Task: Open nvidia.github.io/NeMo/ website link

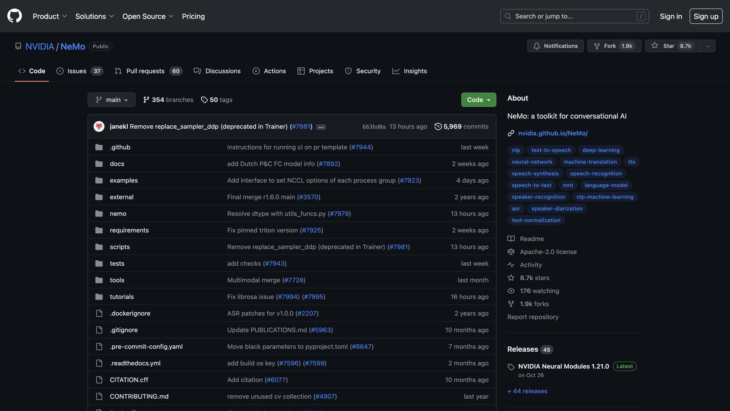Action: [552, 133]
